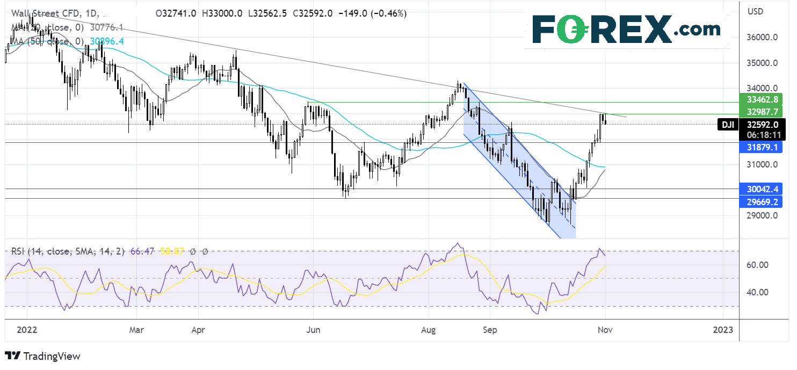Click the 36000.0 price axis label
Screen dimensions: 797x370
pos(762,38)
